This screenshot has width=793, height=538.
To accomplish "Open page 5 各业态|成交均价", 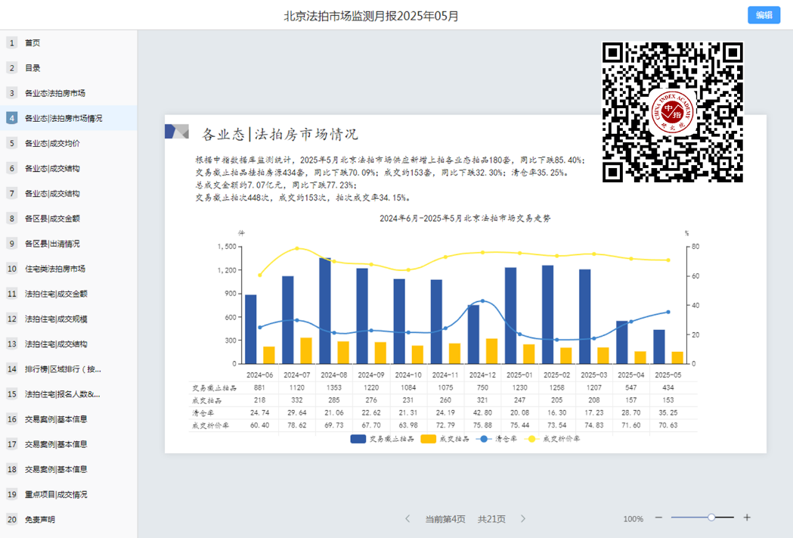I will pyautogui.click(x=68, y=143).
